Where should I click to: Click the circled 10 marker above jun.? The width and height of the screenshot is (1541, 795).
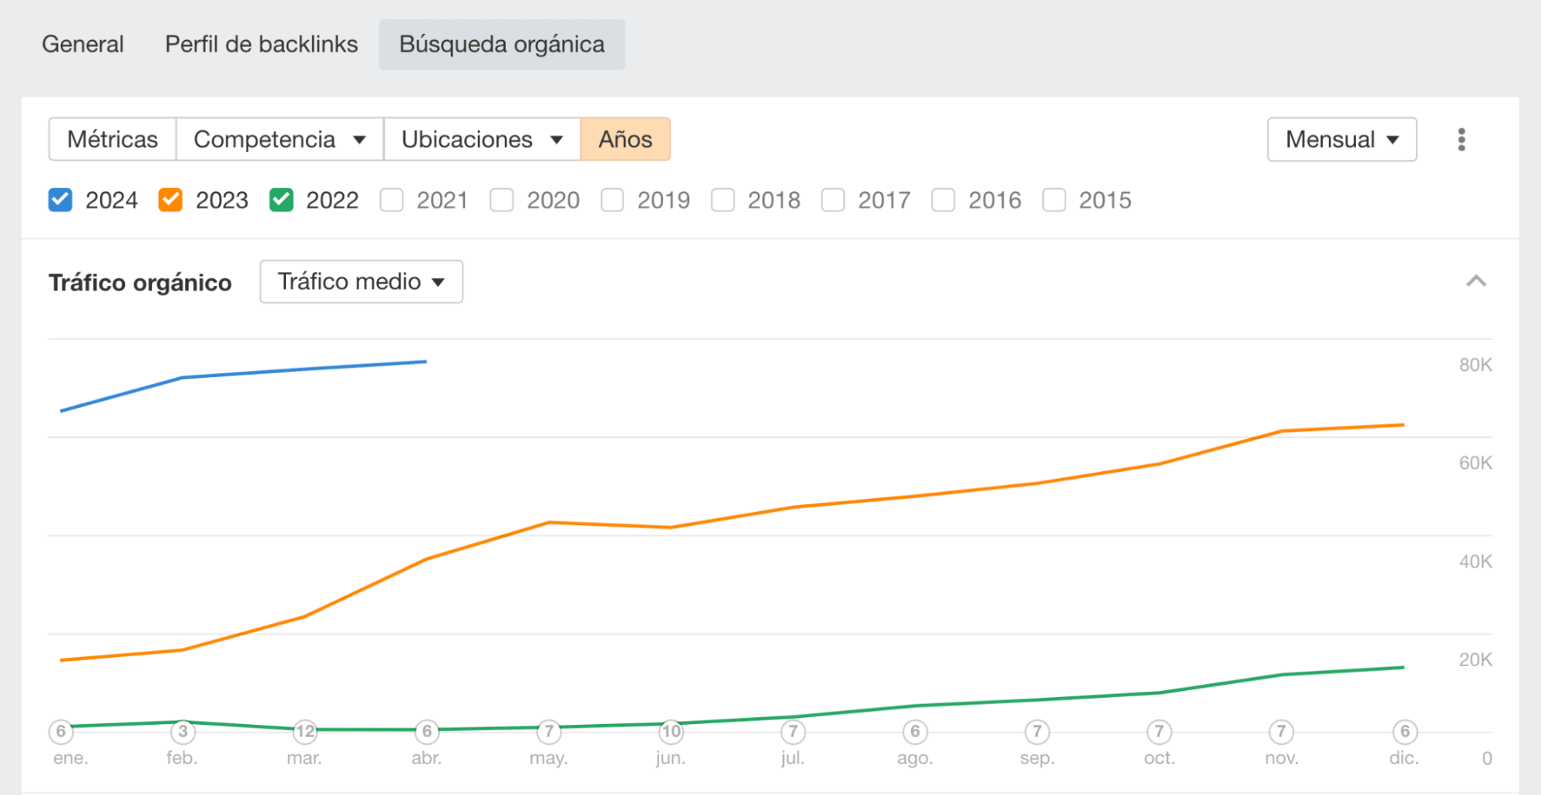(671, 731)
